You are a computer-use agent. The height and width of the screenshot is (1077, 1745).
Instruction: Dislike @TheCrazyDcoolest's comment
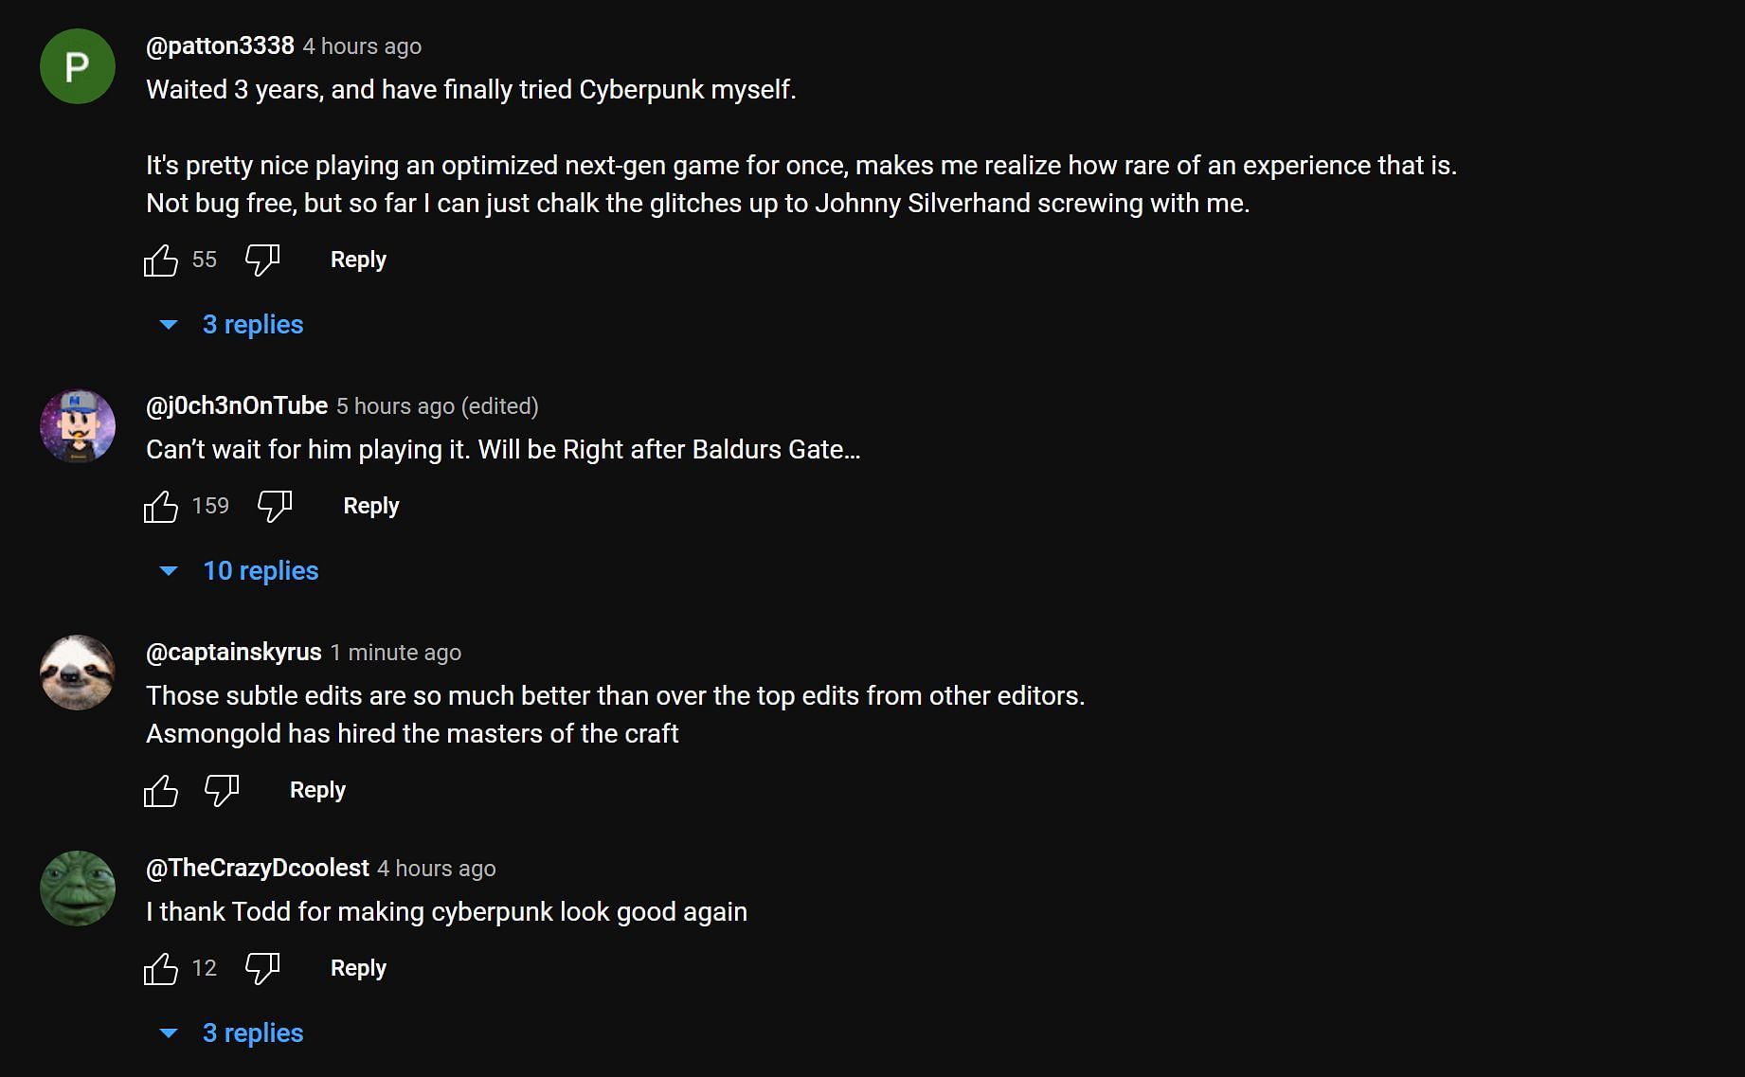click(x=262, y=968)
